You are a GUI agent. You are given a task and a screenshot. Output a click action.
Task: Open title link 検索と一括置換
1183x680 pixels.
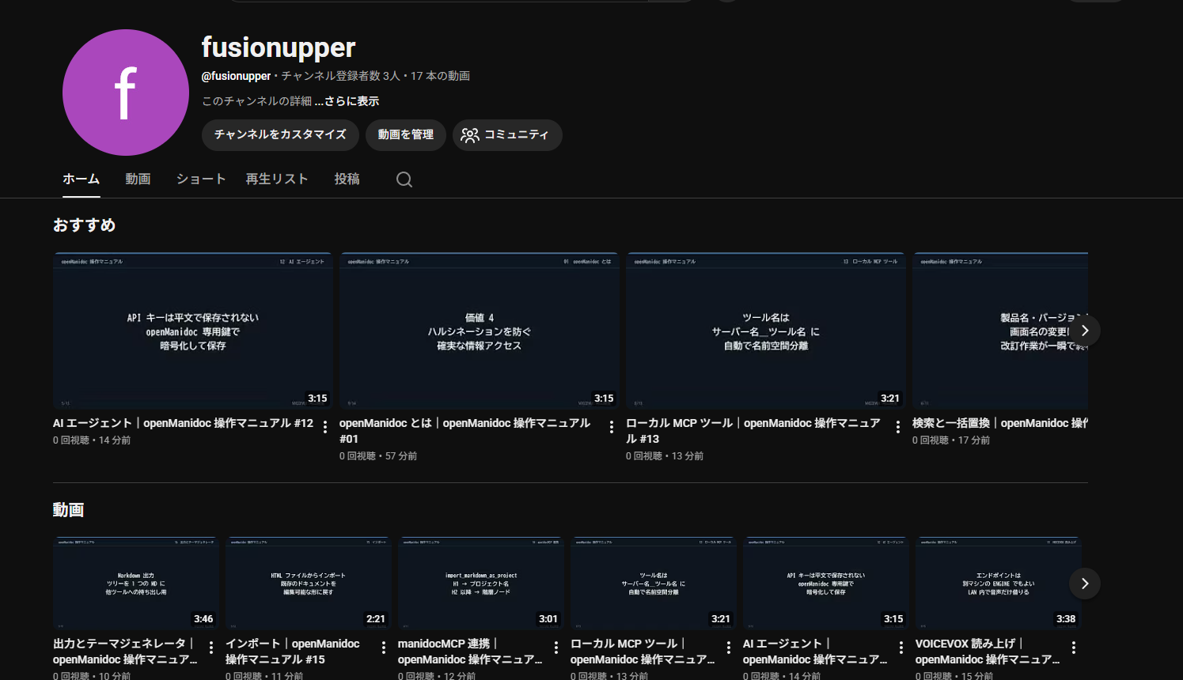click(1000, 423)
